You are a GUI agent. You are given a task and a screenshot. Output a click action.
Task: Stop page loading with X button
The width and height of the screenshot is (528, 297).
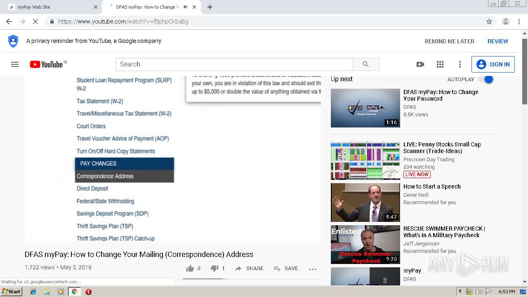click(35, 21)
